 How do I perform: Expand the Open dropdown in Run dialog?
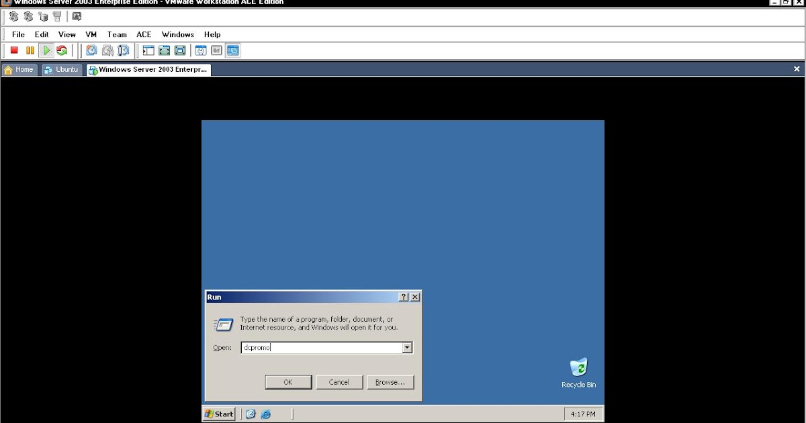click(x=407, y=347)
